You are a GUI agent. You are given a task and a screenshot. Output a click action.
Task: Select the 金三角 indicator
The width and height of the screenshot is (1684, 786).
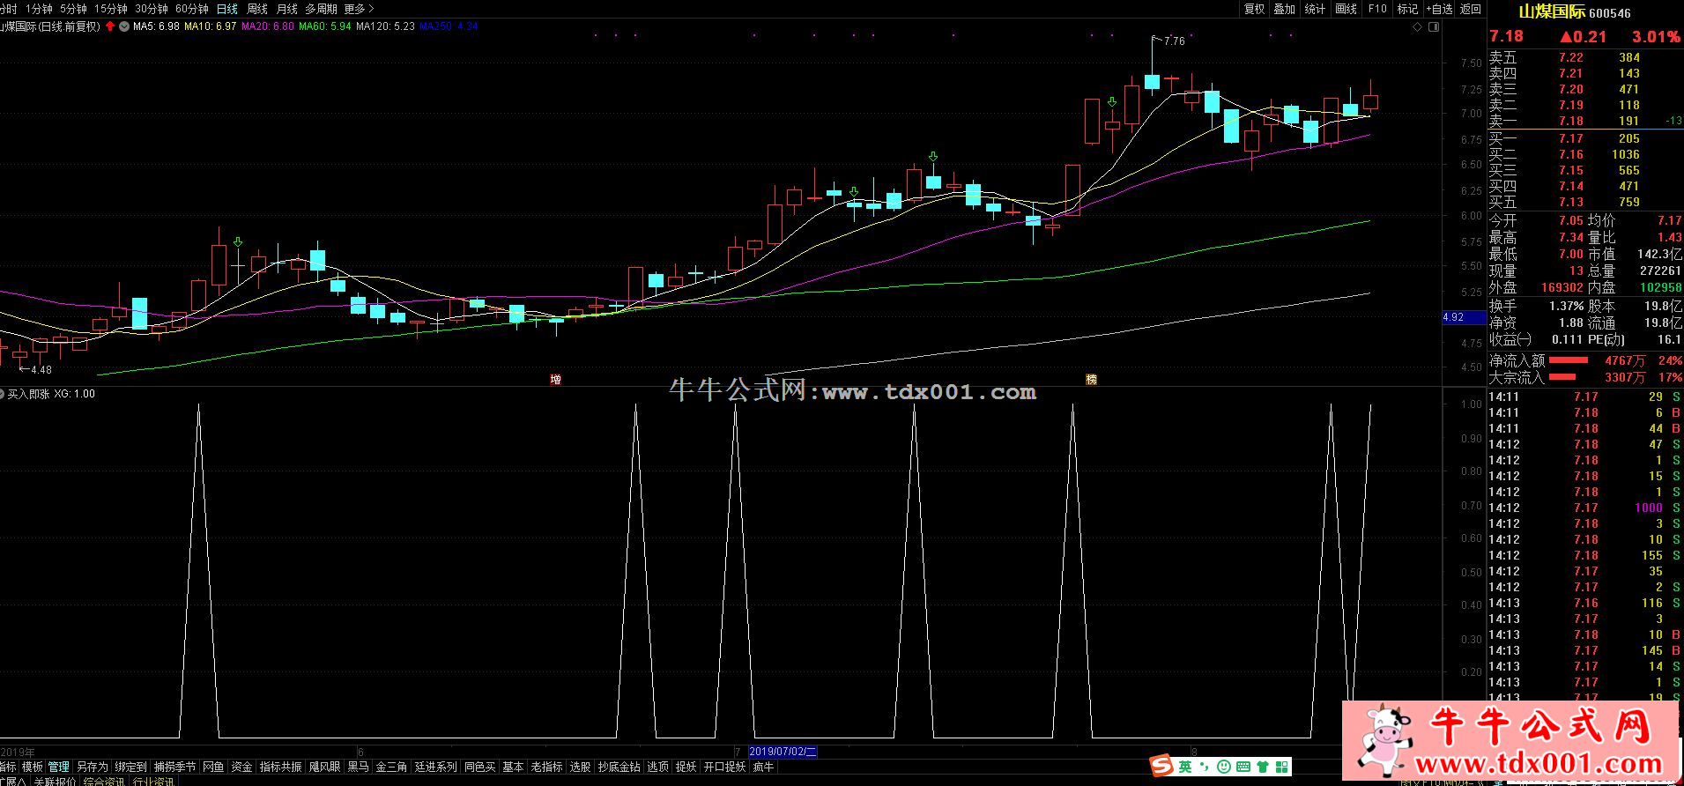[x=391, y=767]
